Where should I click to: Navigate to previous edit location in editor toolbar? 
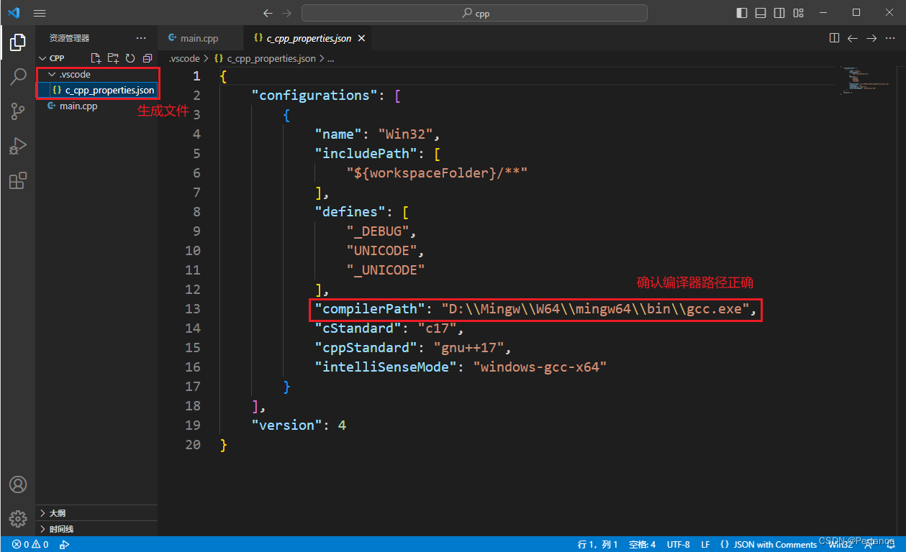[853, 38]
